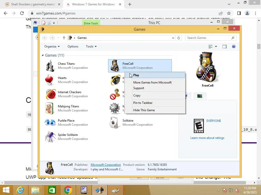Select the Mahjong Titans tile icon
Image resolution: width=261 pixels, height=195 pixels.
coord(49,108)
